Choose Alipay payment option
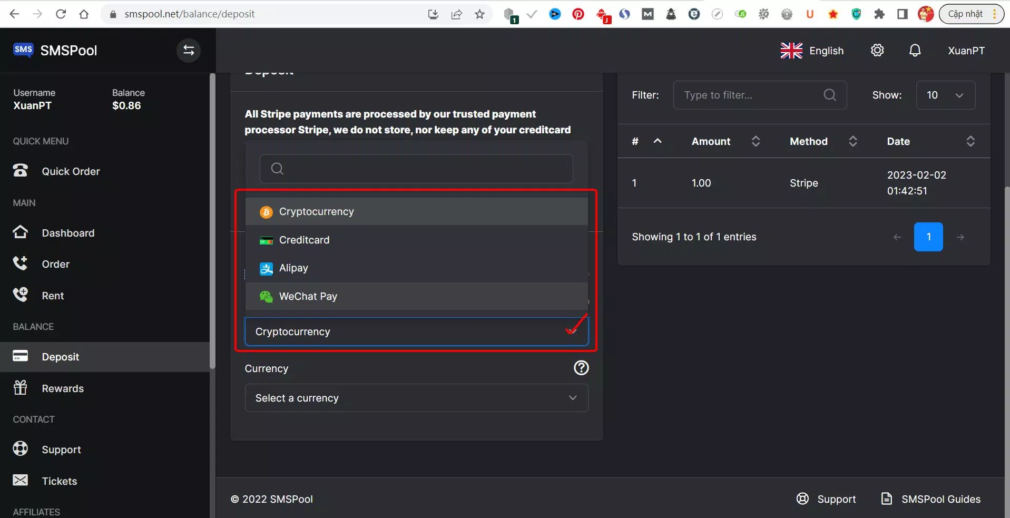 (416, 268)
